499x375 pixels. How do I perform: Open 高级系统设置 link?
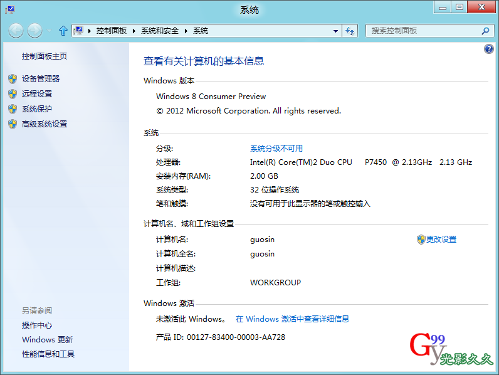pyautogui.click(x=45, y=124)
